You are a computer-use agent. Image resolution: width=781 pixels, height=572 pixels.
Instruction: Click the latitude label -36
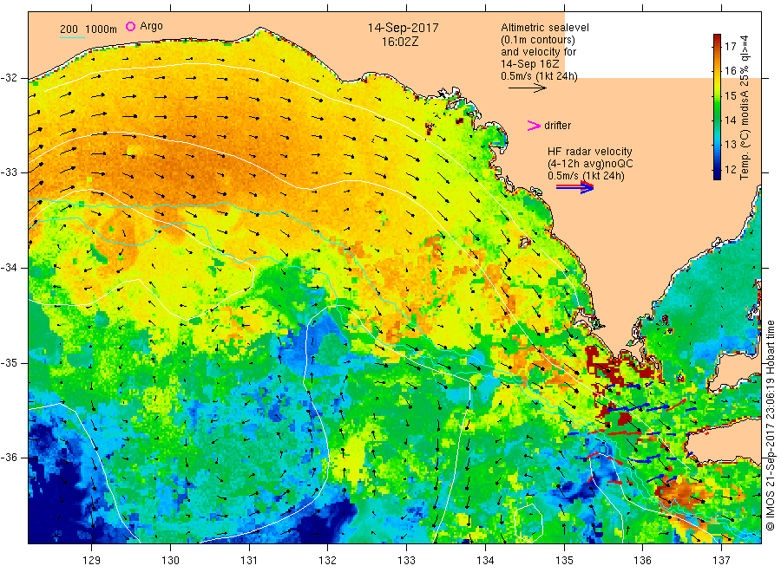(x=9, y=458)
